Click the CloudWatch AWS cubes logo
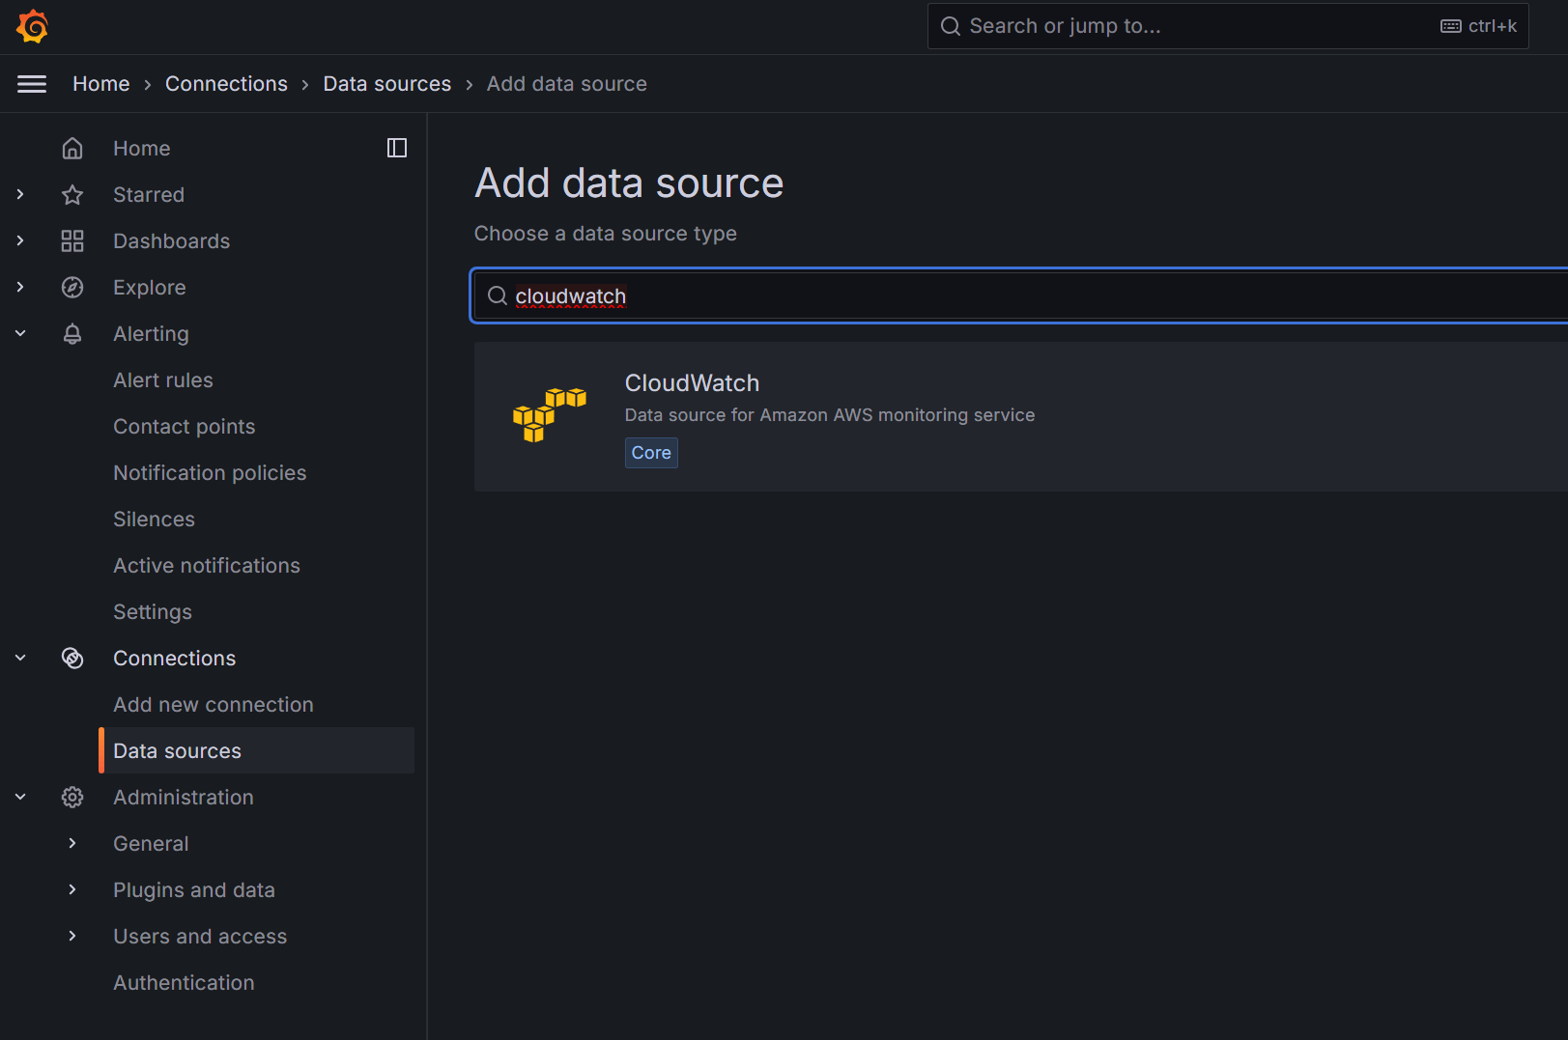The width and height of the screenshot is (1568, 1040). pos(549,415)
